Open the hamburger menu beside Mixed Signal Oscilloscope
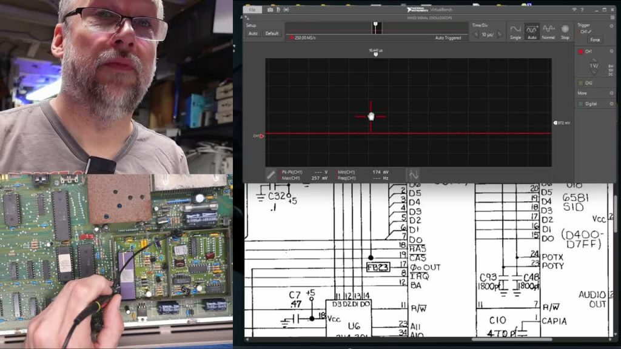621x349 pixels. point(613,18)
